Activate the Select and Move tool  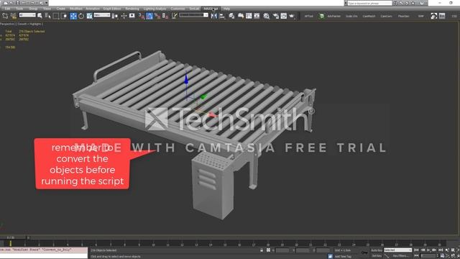(x=73, y=16)
